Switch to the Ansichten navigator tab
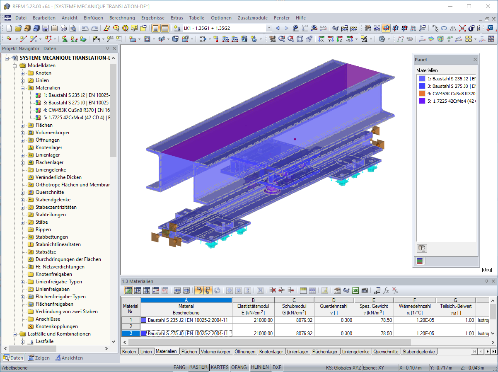The width and height of the screenshot is (498, 372). point(69,358)
